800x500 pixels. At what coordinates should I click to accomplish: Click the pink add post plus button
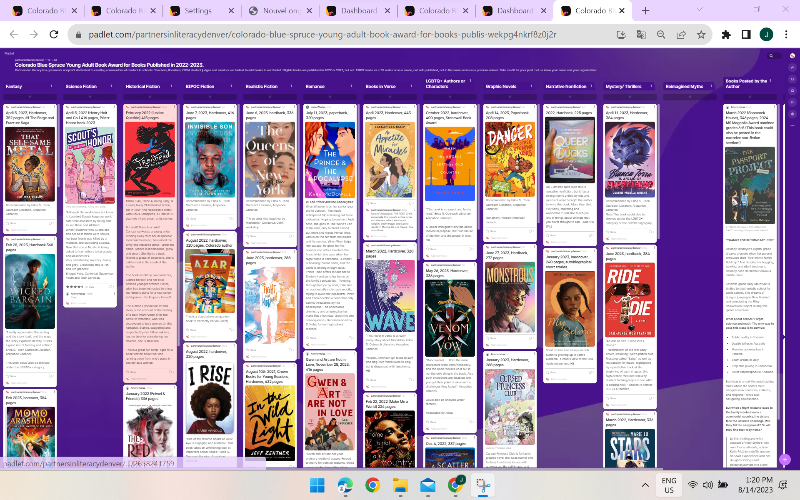[x=785, y=460]
